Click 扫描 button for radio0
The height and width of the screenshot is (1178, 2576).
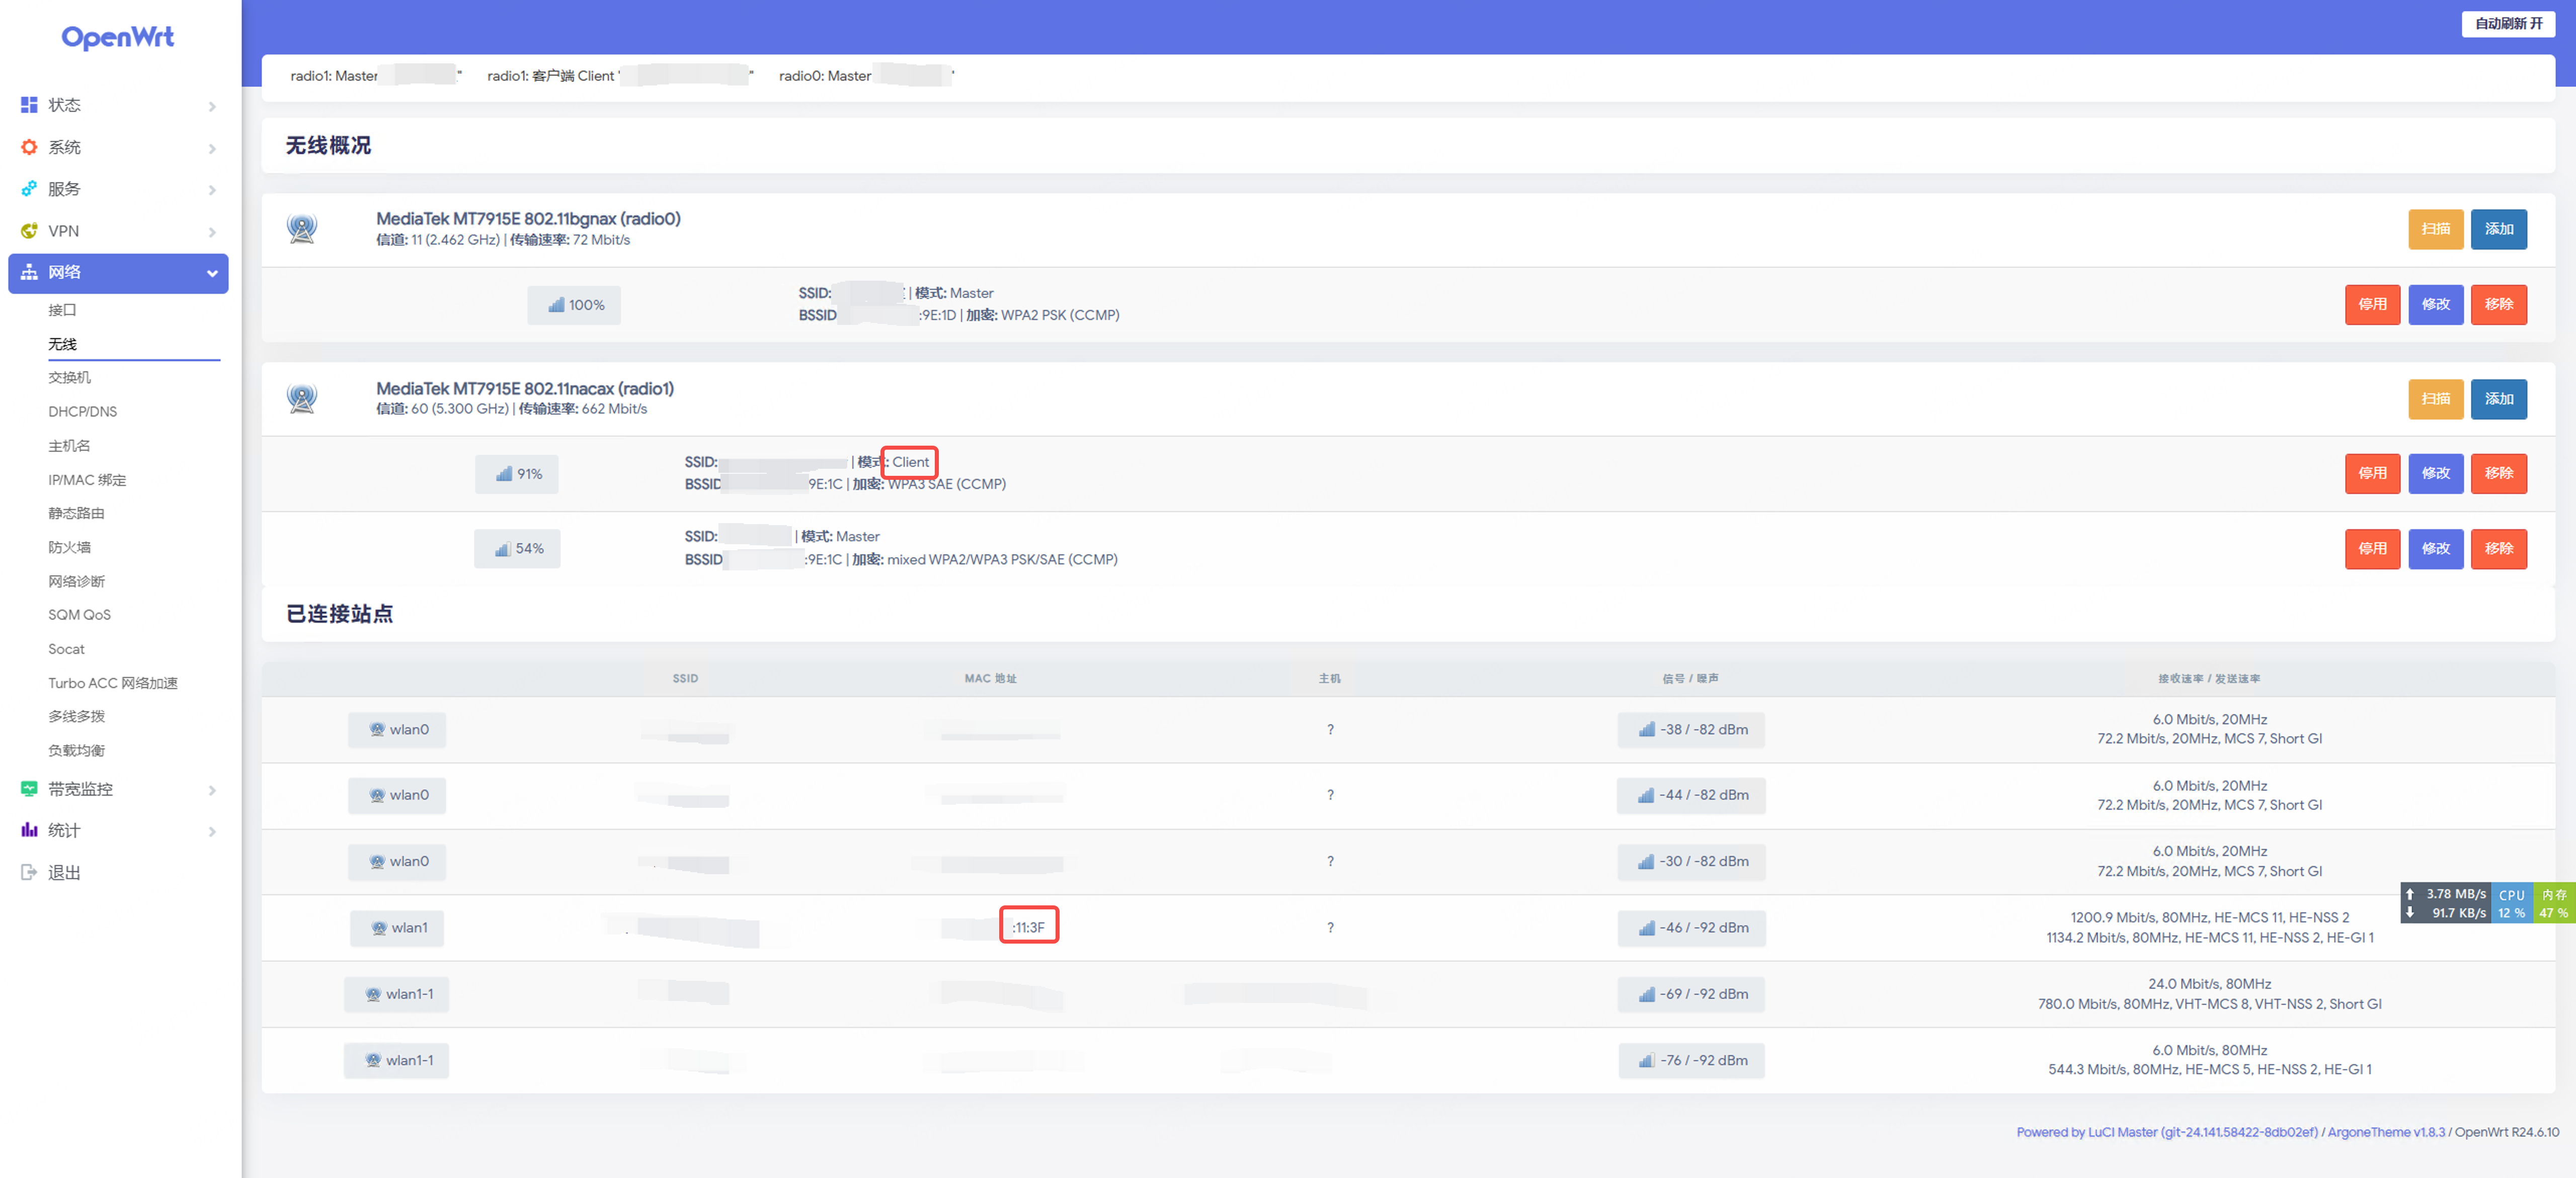2435,229
